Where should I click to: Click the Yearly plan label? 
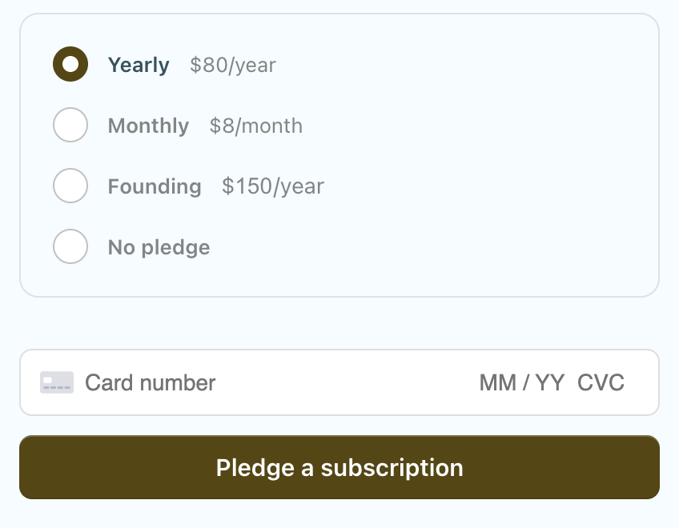(x=139, y=65)
